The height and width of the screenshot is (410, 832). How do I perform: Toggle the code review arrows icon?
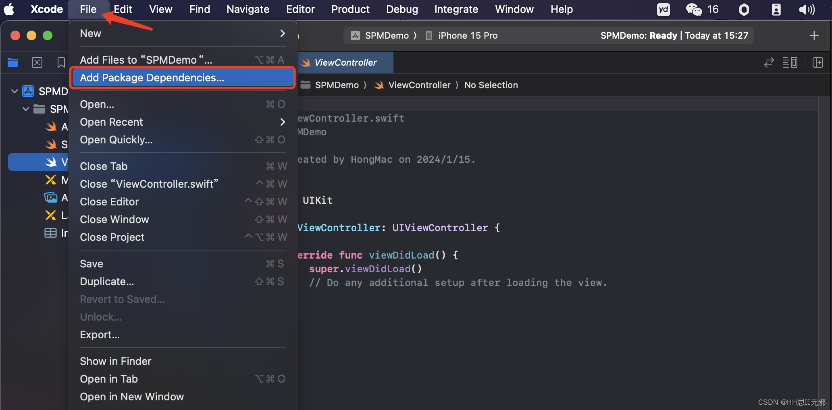click(769, 62)
